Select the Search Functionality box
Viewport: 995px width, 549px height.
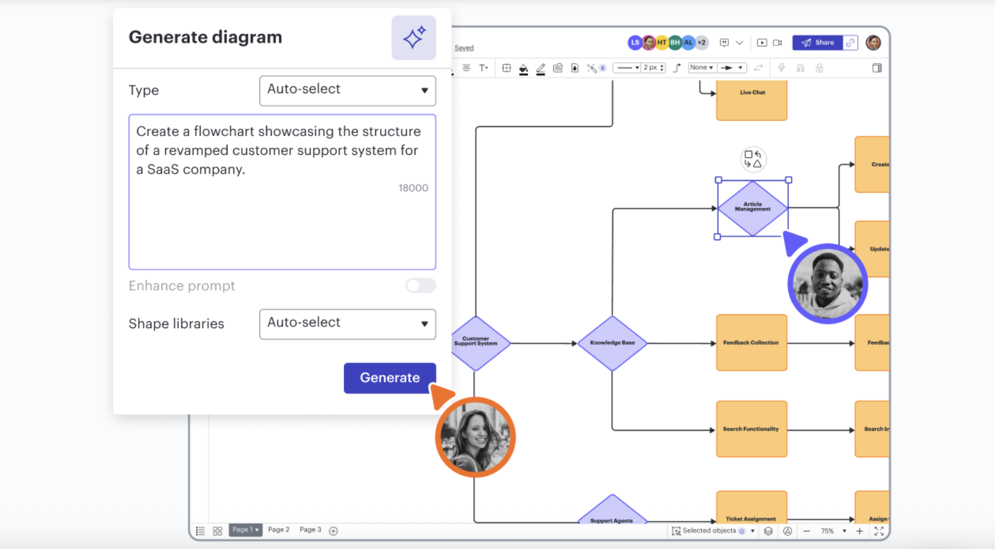[x=752, y=429]
